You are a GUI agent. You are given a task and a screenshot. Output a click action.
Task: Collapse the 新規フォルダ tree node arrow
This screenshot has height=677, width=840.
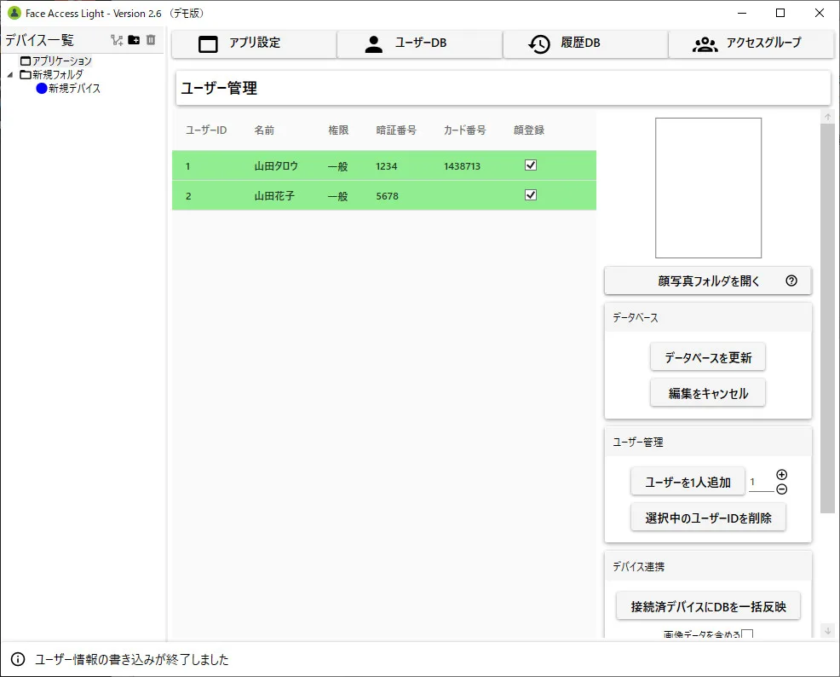10,75
